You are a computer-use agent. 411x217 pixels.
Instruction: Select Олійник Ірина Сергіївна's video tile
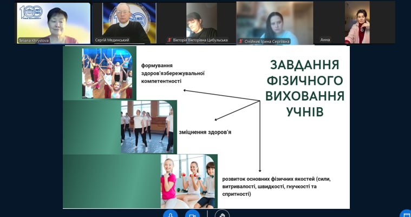click(x=275, y=22)
